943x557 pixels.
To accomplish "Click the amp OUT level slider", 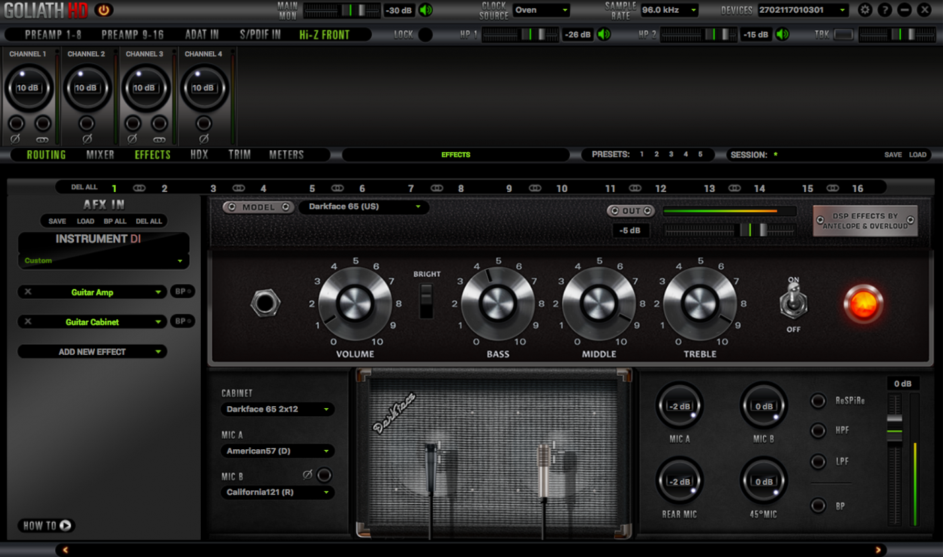I will (x=729, y=230).
